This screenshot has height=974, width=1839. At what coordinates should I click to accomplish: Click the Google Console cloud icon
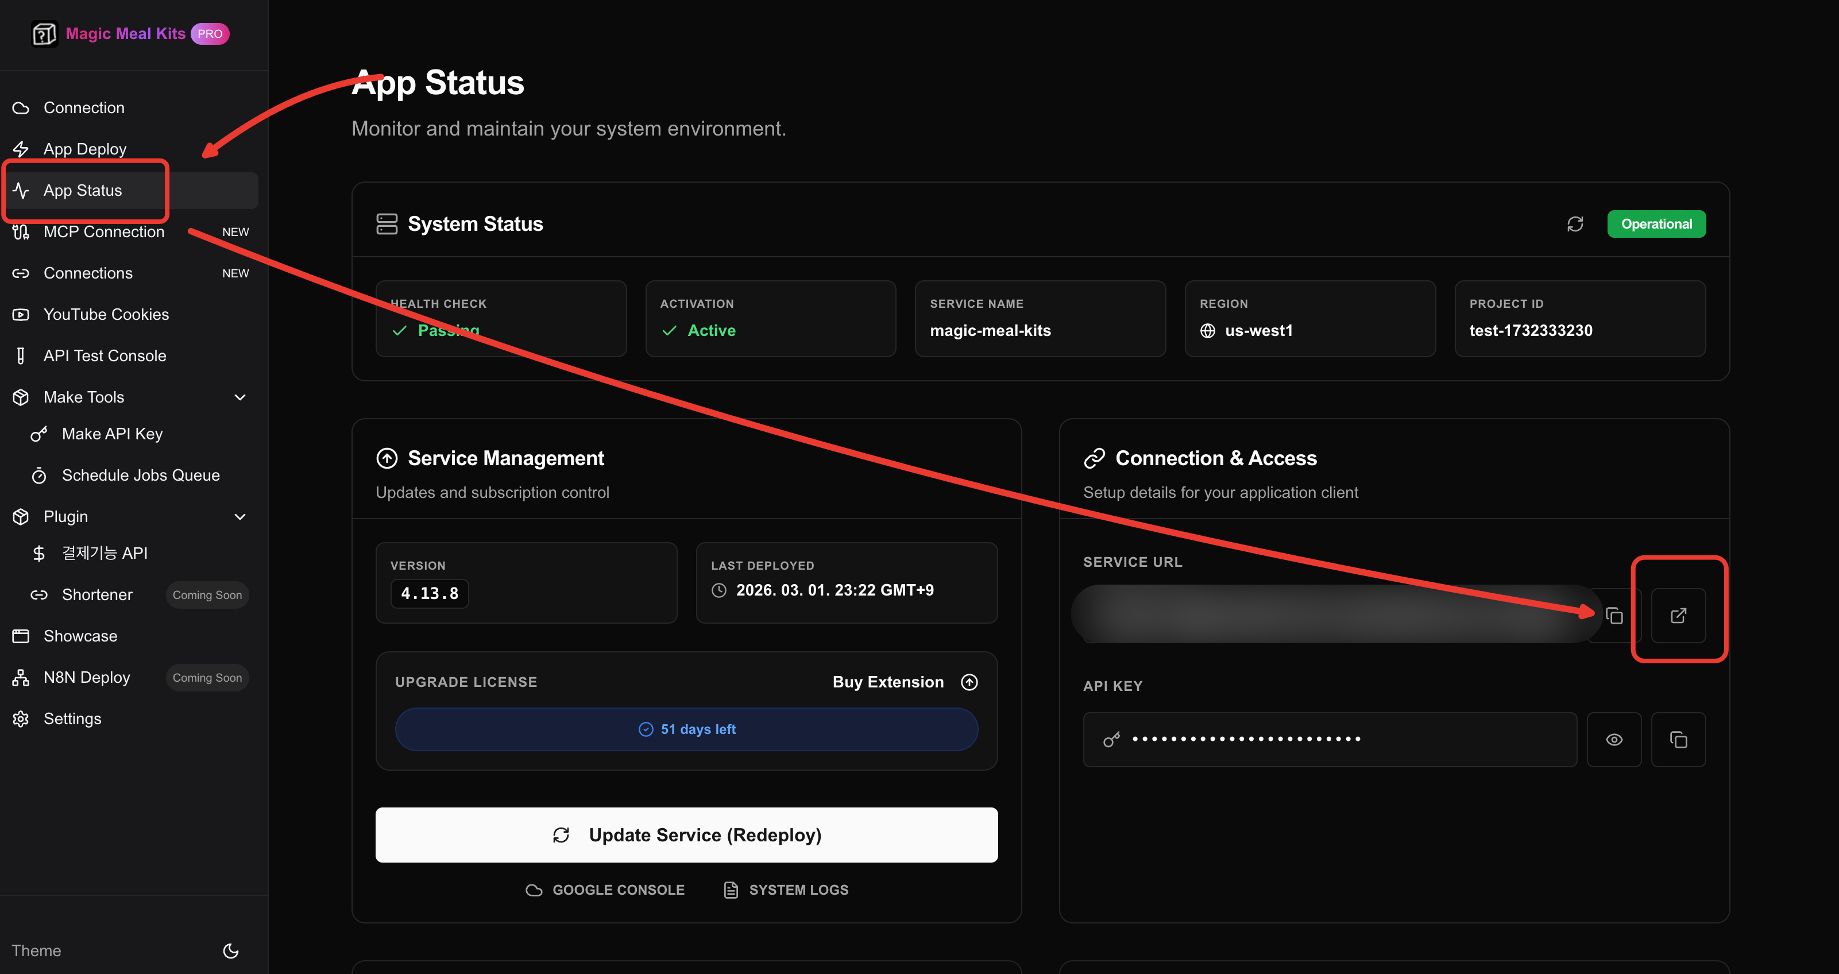pos(534,890)
